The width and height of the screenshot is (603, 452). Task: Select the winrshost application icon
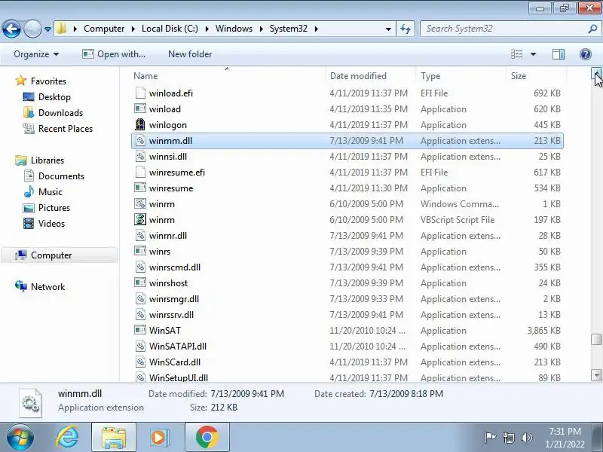click(x=140, y=283)
